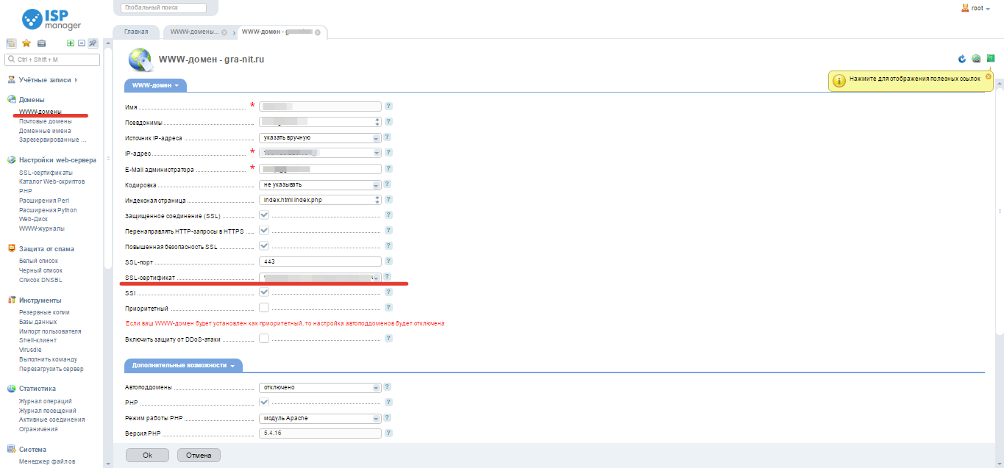
Task: Open the Источник IP-адреса dropdown
Action: (320, 137)
